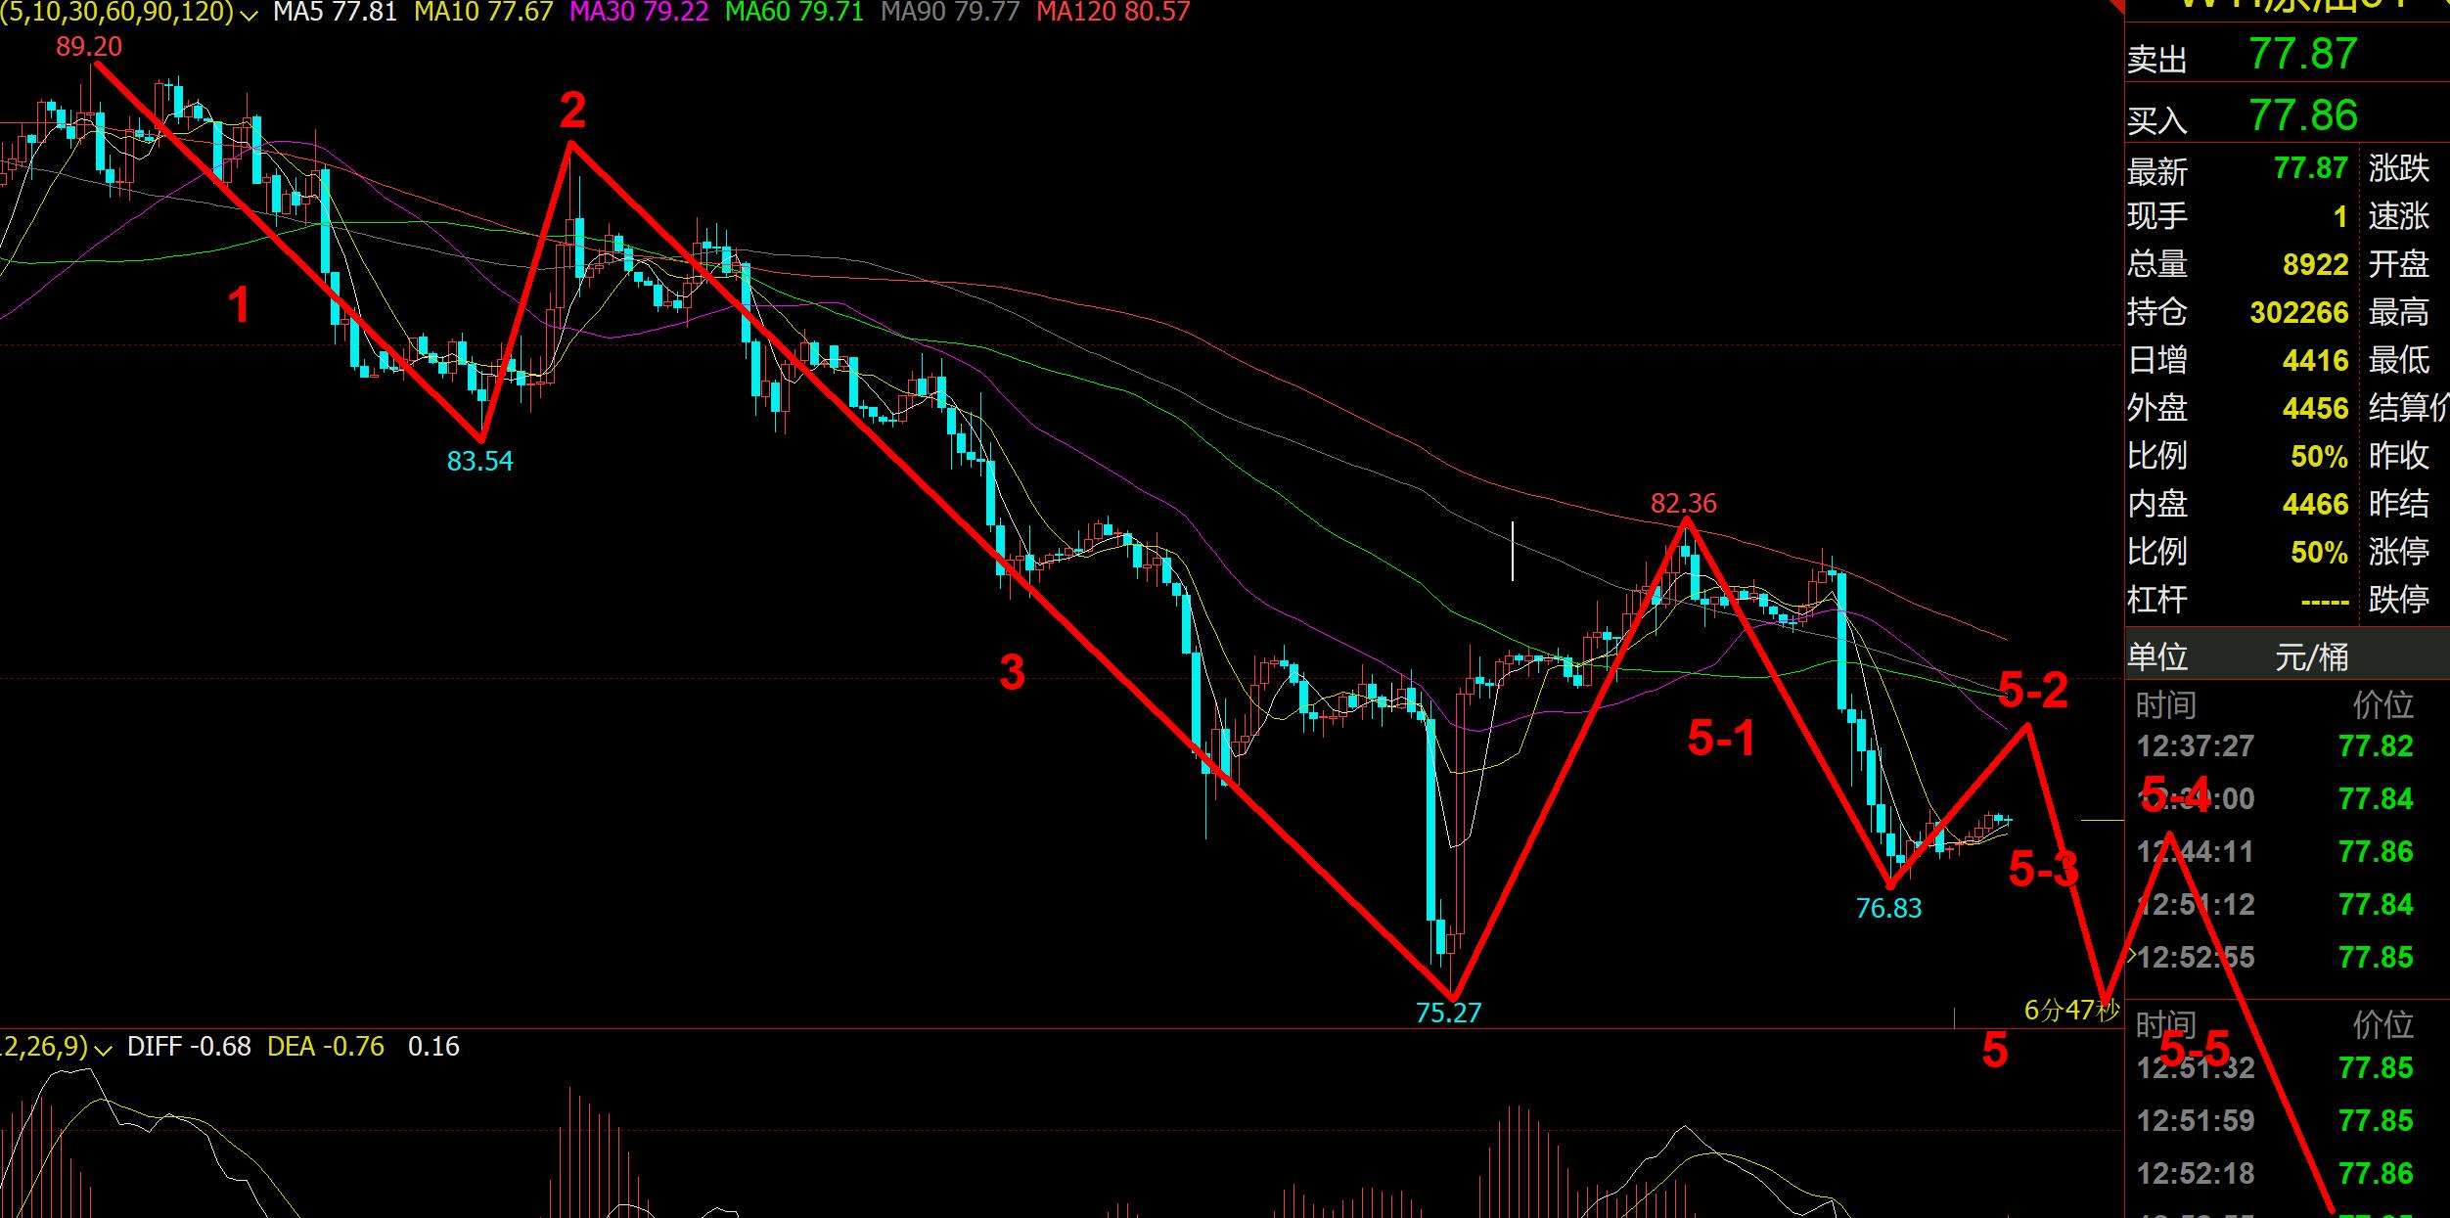Click the 昨收 field label
Image resolution: width=2450 pixels, height=1218 pixels.
pyautogui.click(x=2398, y=456)
